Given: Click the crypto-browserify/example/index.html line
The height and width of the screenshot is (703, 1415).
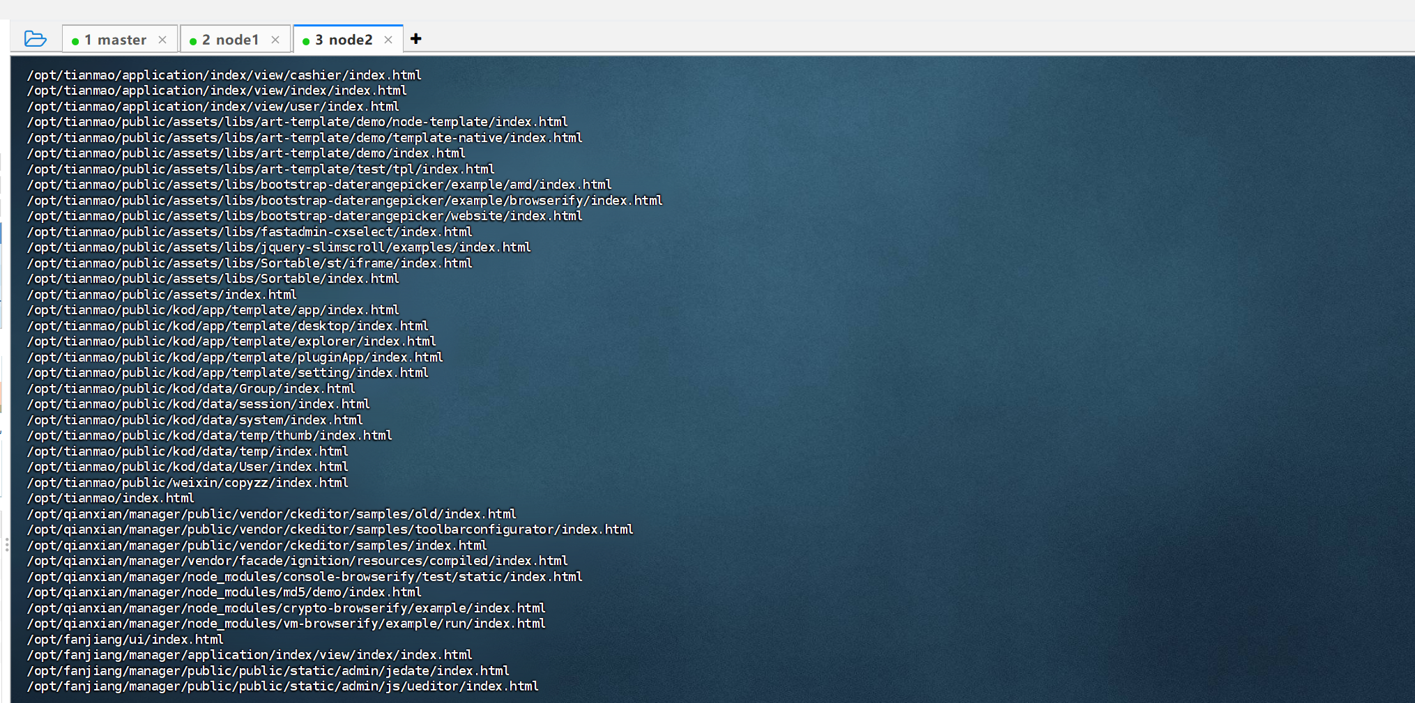Looking at the screenshot, I should click(286, 608).
